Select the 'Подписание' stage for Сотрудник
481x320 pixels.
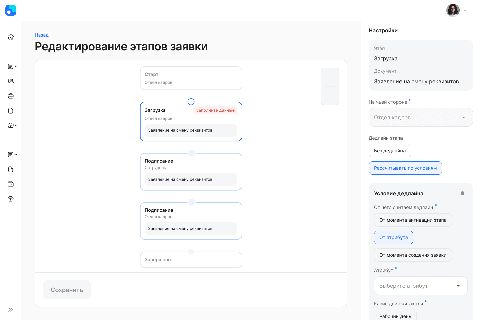coord(191,172)
